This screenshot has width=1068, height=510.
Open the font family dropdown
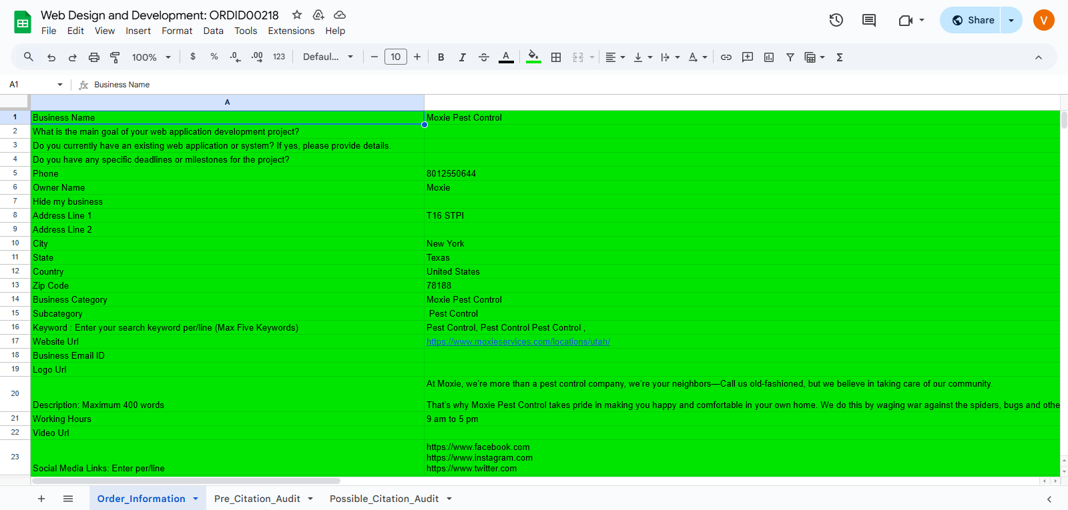click(x=328, y=57)
